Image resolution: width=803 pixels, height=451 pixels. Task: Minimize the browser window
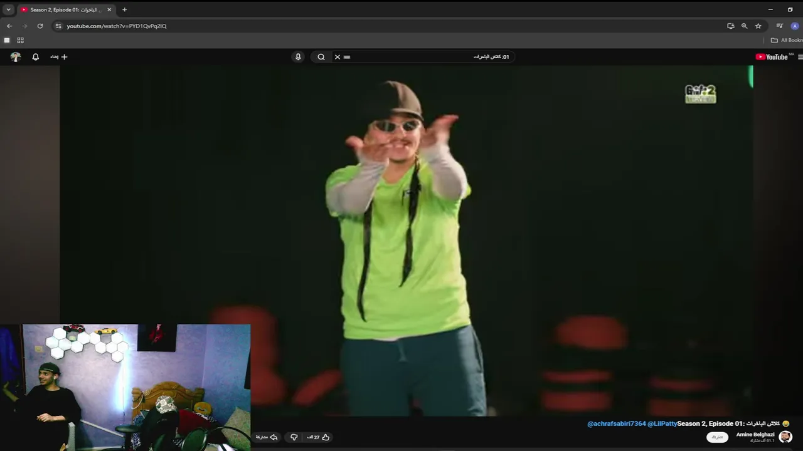[x=770, y=9]
